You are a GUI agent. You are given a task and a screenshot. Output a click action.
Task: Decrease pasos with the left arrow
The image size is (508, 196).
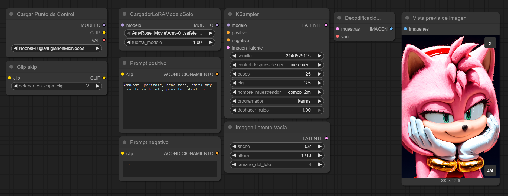point(234,74)
